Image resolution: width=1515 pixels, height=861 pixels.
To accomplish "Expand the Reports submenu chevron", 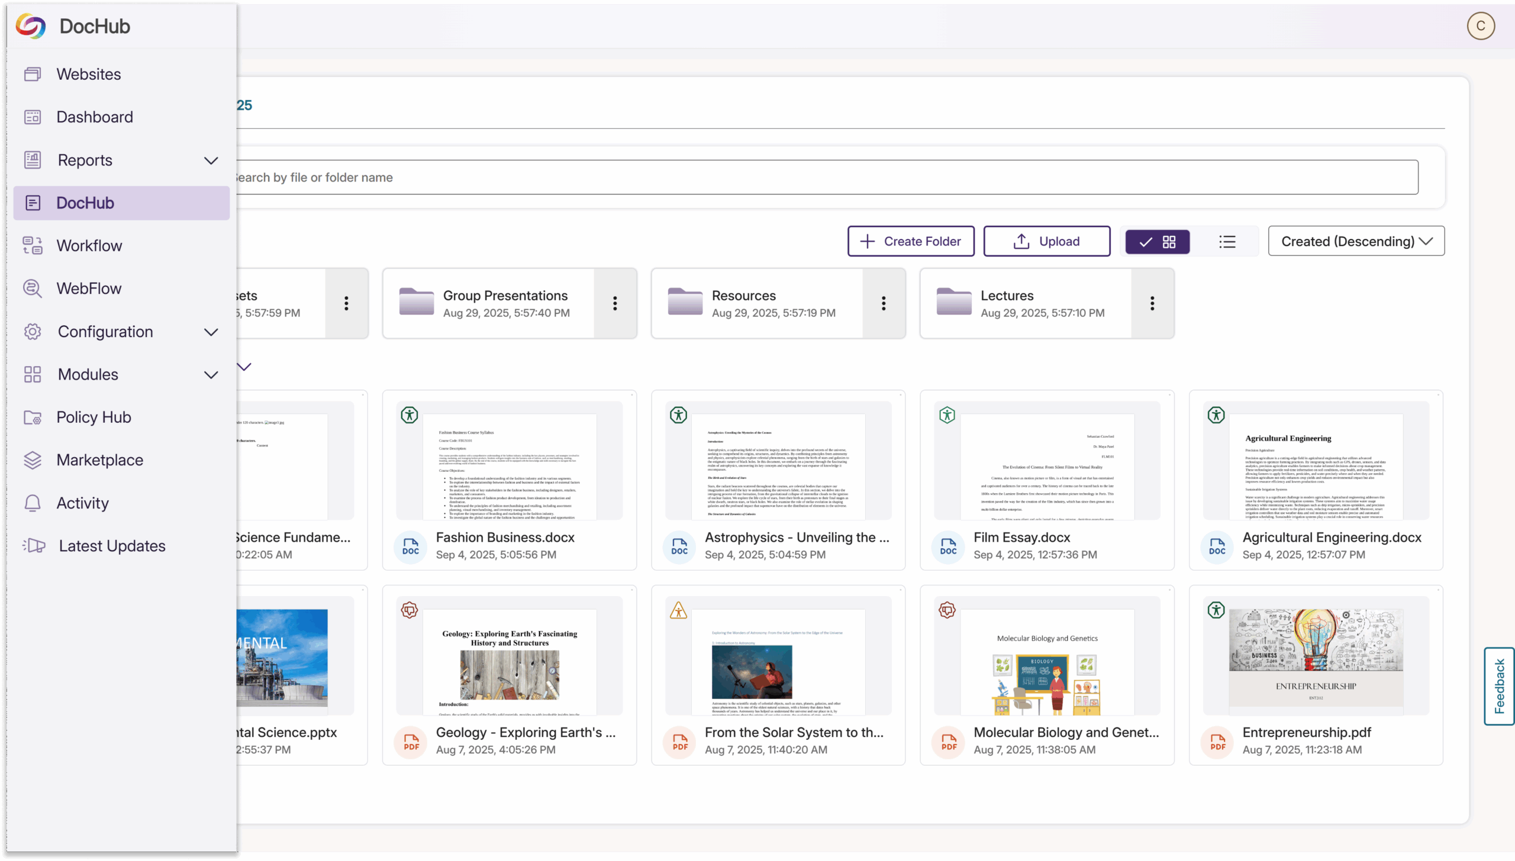I will coord(211,160).
